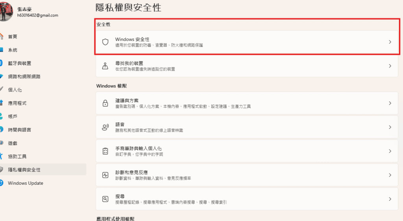Open 建議與方案 via its right chevron
The image size is (403, 221).
tap(390, 103)
